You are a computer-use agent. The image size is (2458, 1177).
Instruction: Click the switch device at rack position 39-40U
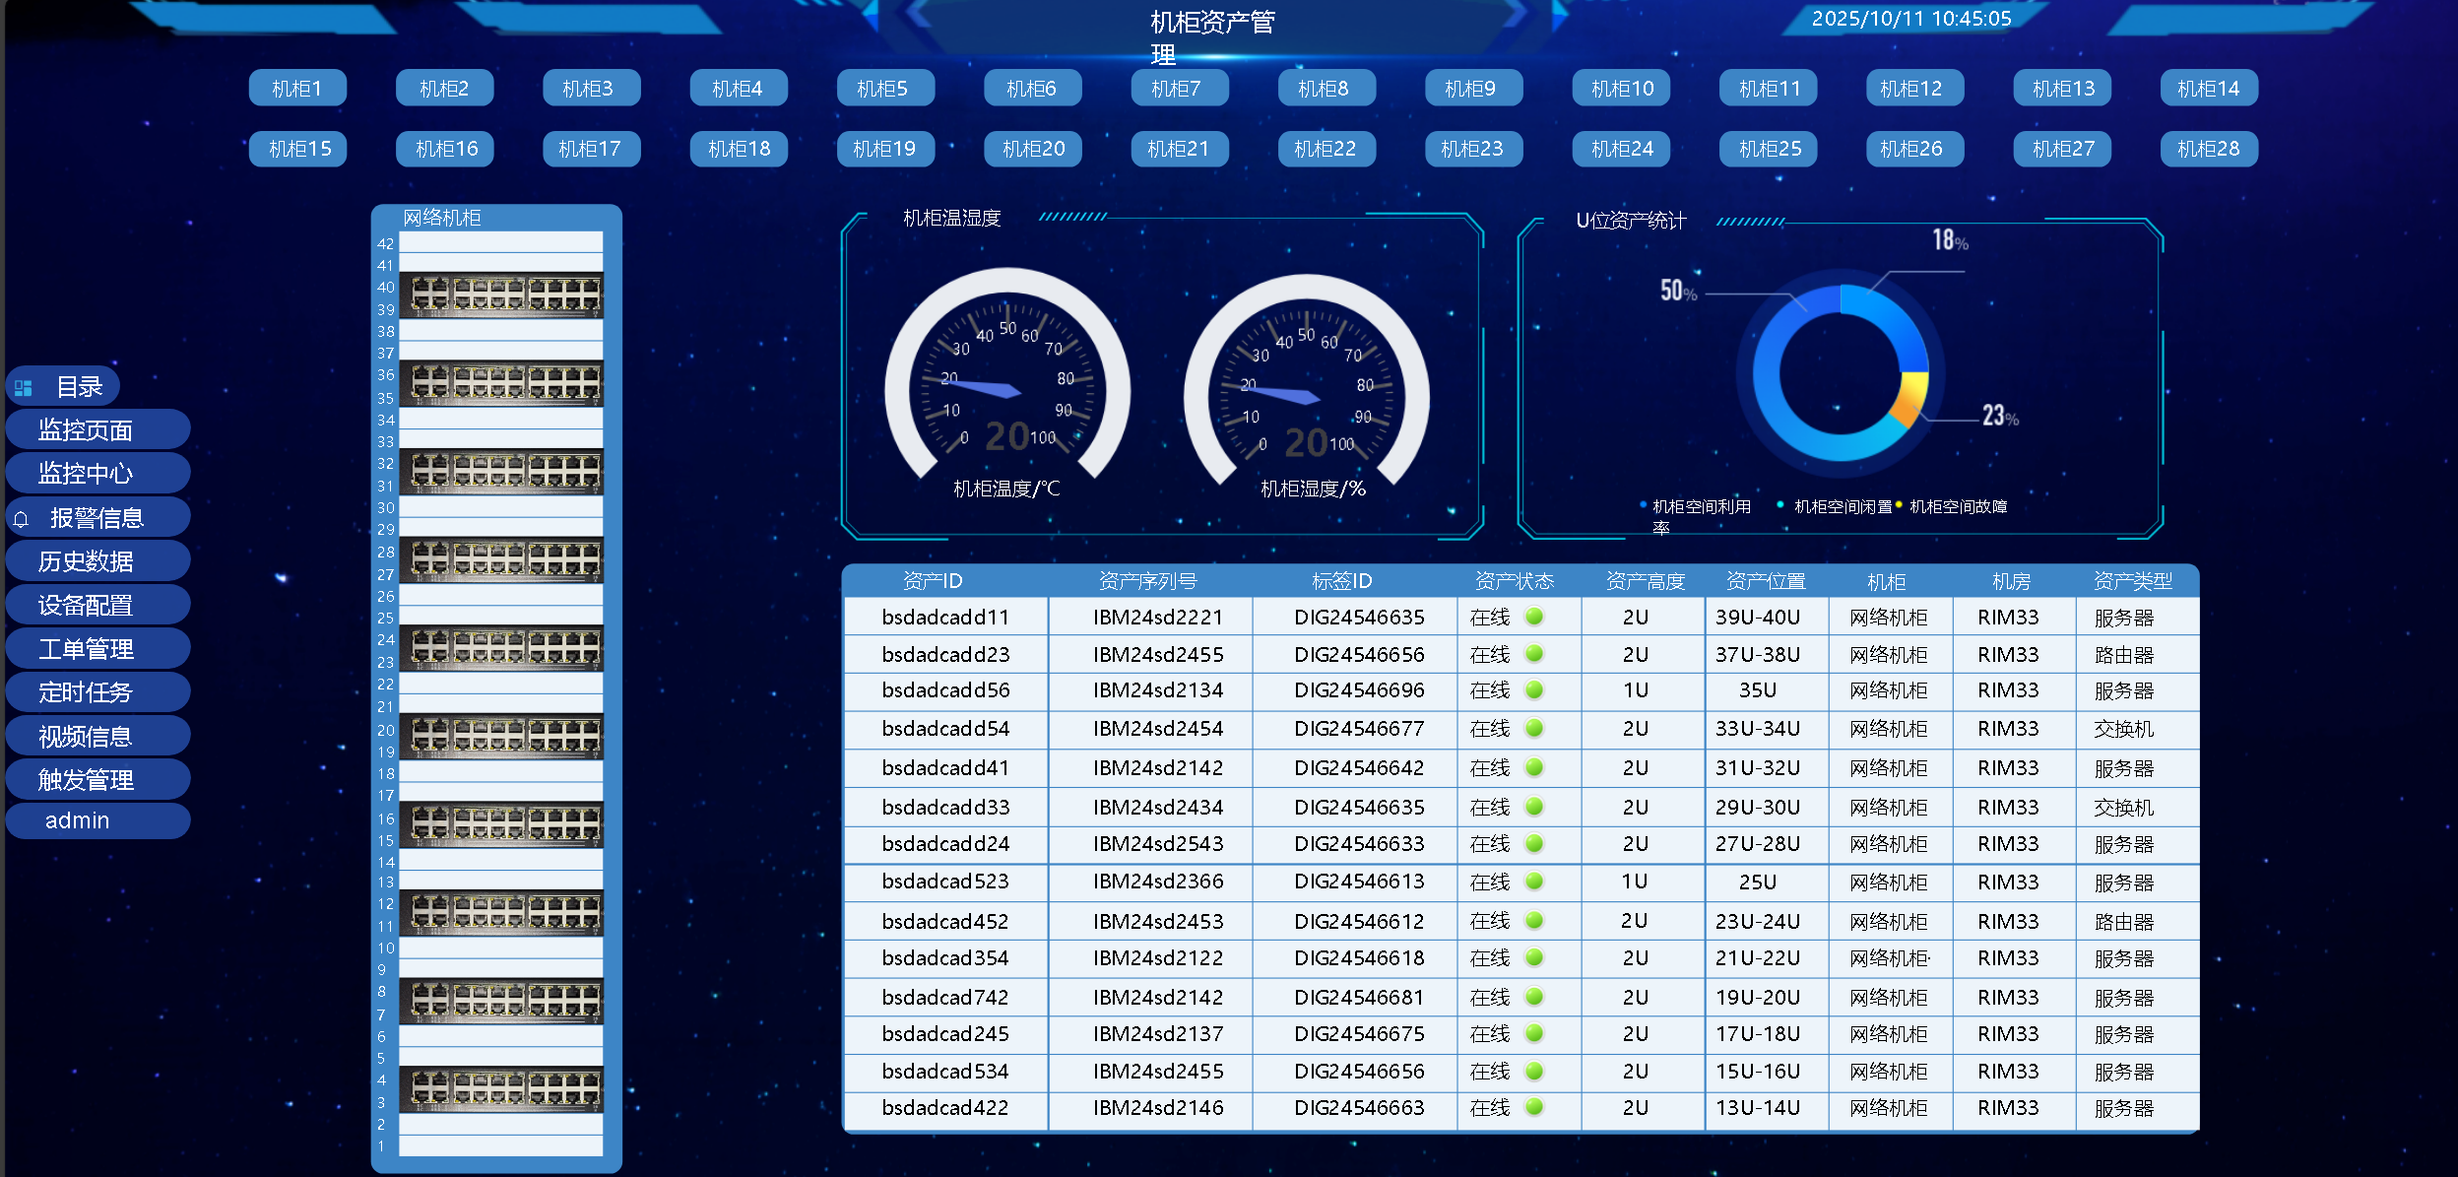(x=501, y=295)
